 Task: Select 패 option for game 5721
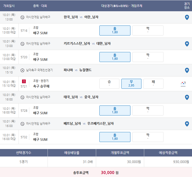pos(153,84)
